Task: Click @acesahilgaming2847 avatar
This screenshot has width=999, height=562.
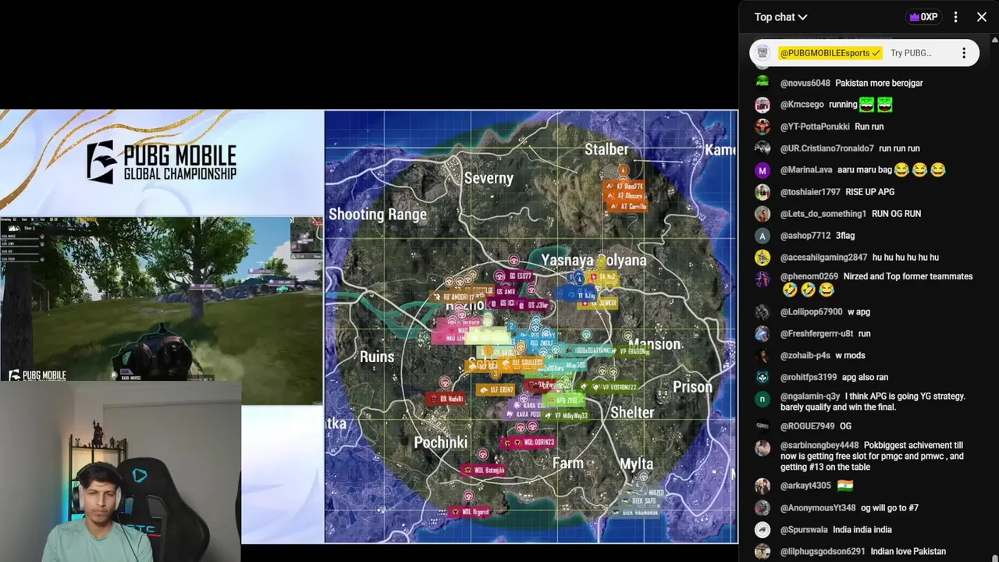Action: pyautogui.click(x=763, y=258)
